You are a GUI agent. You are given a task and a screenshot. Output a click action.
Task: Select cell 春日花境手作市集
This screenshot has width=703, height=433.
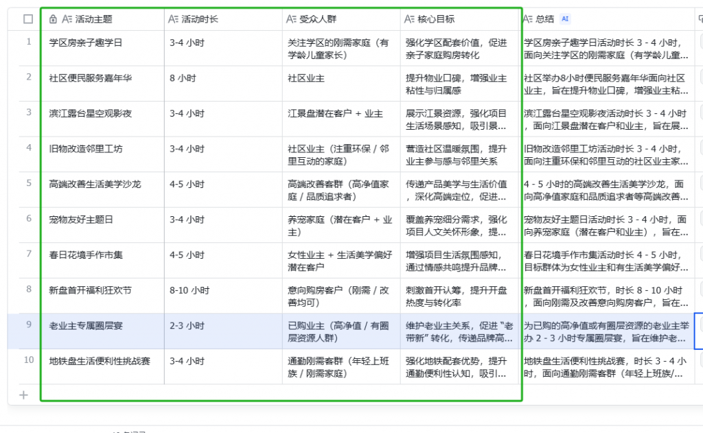[103, 261]
